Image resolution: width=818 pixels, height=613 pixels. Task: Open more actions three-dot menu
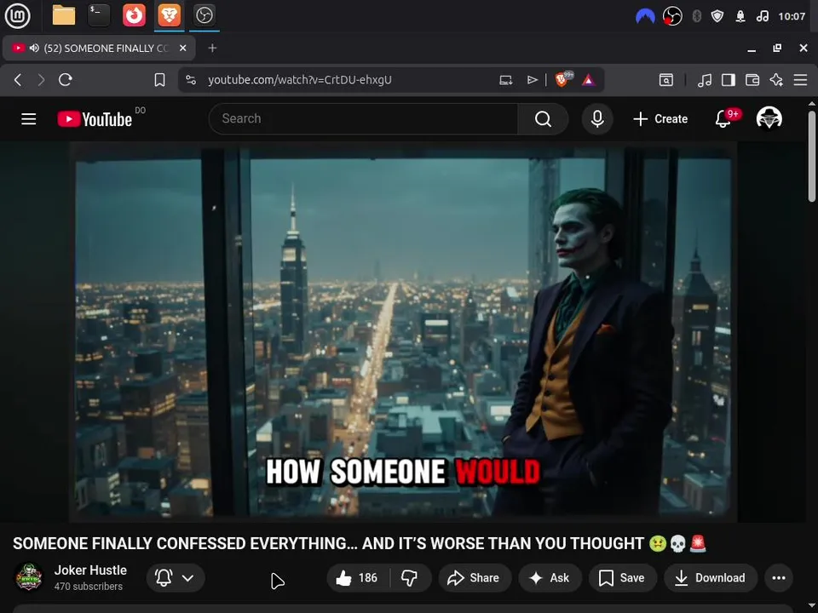tap(778, 577)
